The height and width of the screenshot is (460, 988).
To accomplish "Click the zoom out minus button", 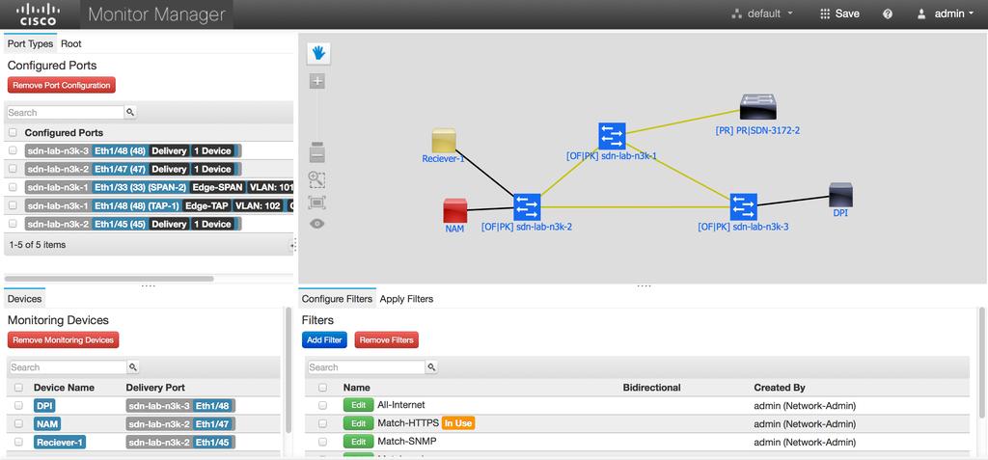I will 317,154.
